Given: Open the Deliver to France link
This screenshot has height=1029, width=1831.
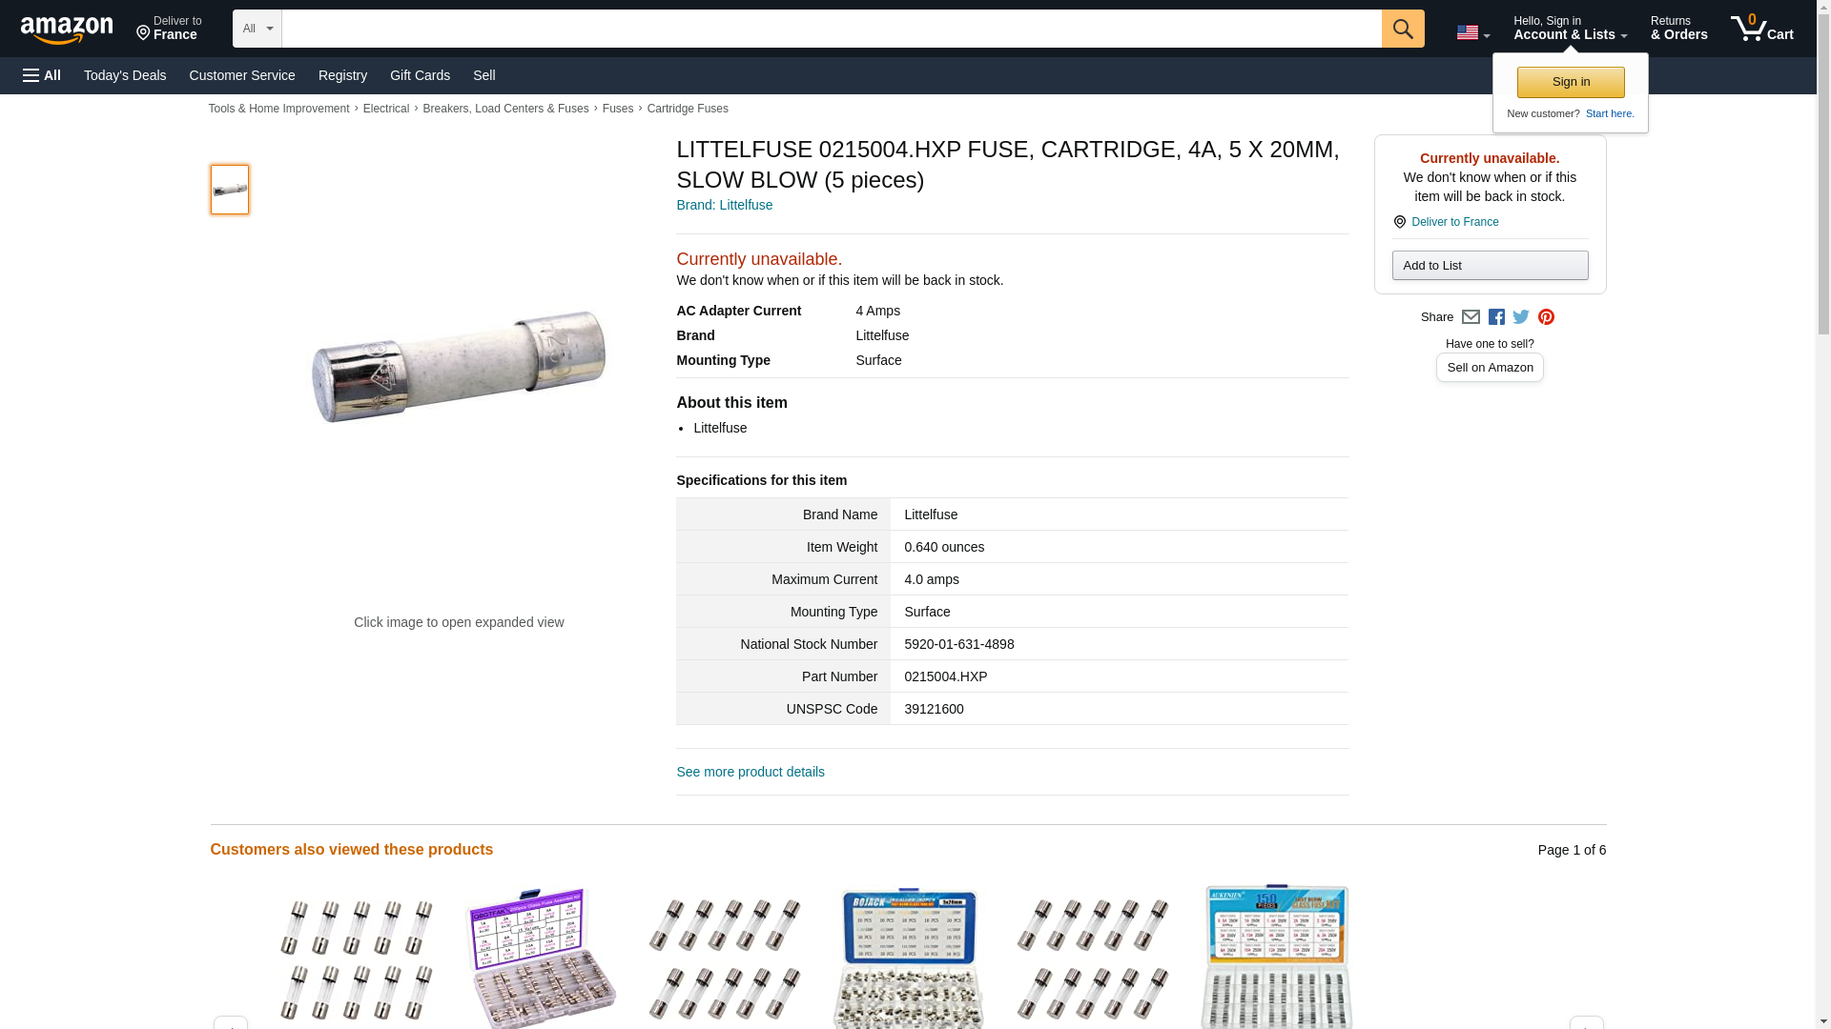Looking at the screenshot, I should [x=1454, y=222].
